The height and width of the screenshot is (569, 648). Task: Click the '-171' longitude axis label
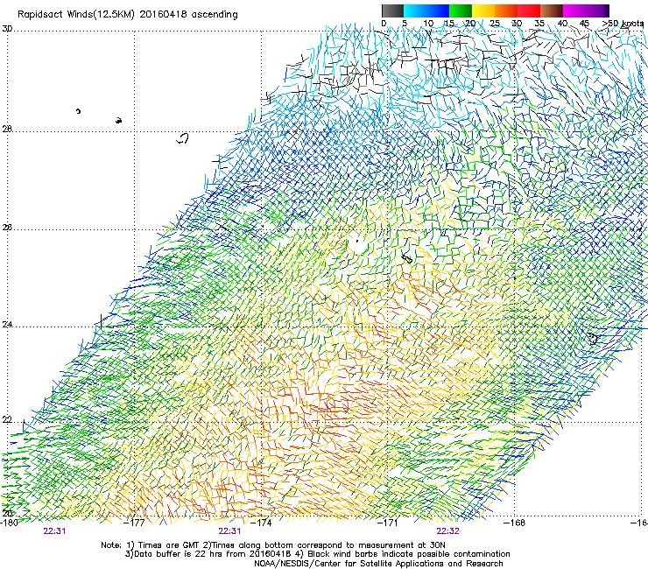coord(389,523)
